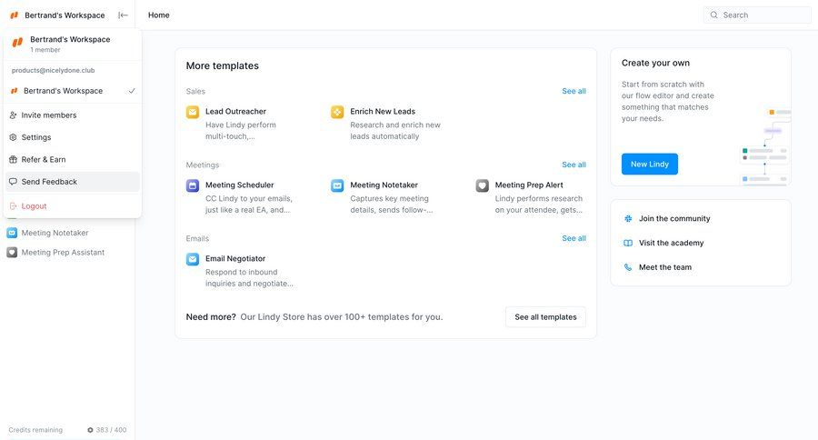See all Sales templates

point(574,91)
